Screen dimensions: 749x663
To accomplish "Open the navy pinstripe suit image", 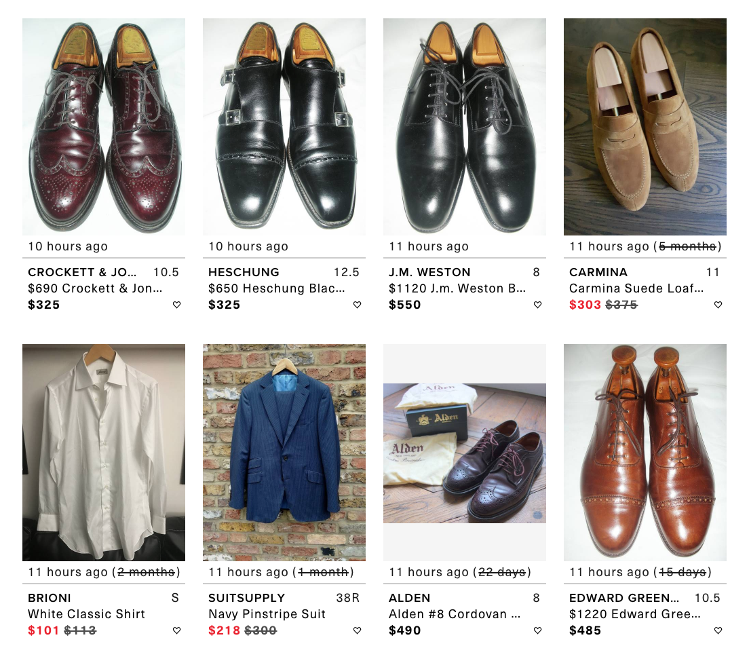I will click(x=284, y=453).
